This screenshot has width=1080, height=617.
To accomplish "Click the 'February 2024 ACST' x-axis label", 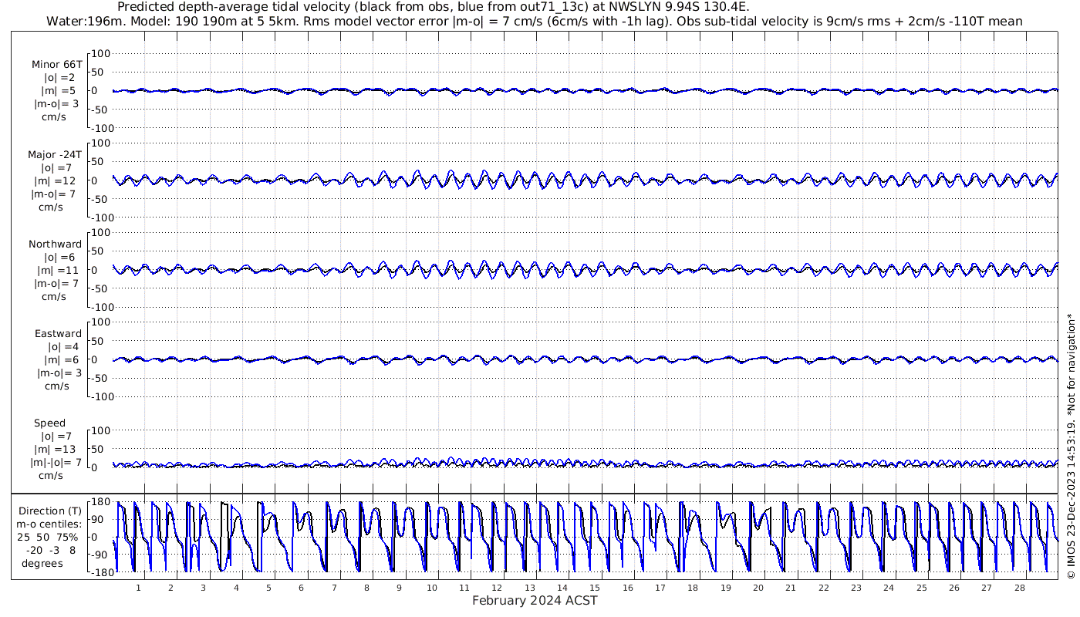I will (x=535, y=601).
